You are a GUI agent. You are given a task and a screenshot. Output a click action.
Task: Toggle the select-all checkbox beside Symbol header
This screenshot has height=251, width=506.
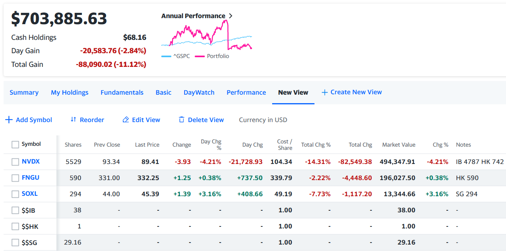click(x=15, y=145)
